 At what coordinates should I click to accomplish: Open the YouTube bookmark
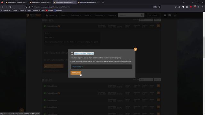click(x=49, y=11)
